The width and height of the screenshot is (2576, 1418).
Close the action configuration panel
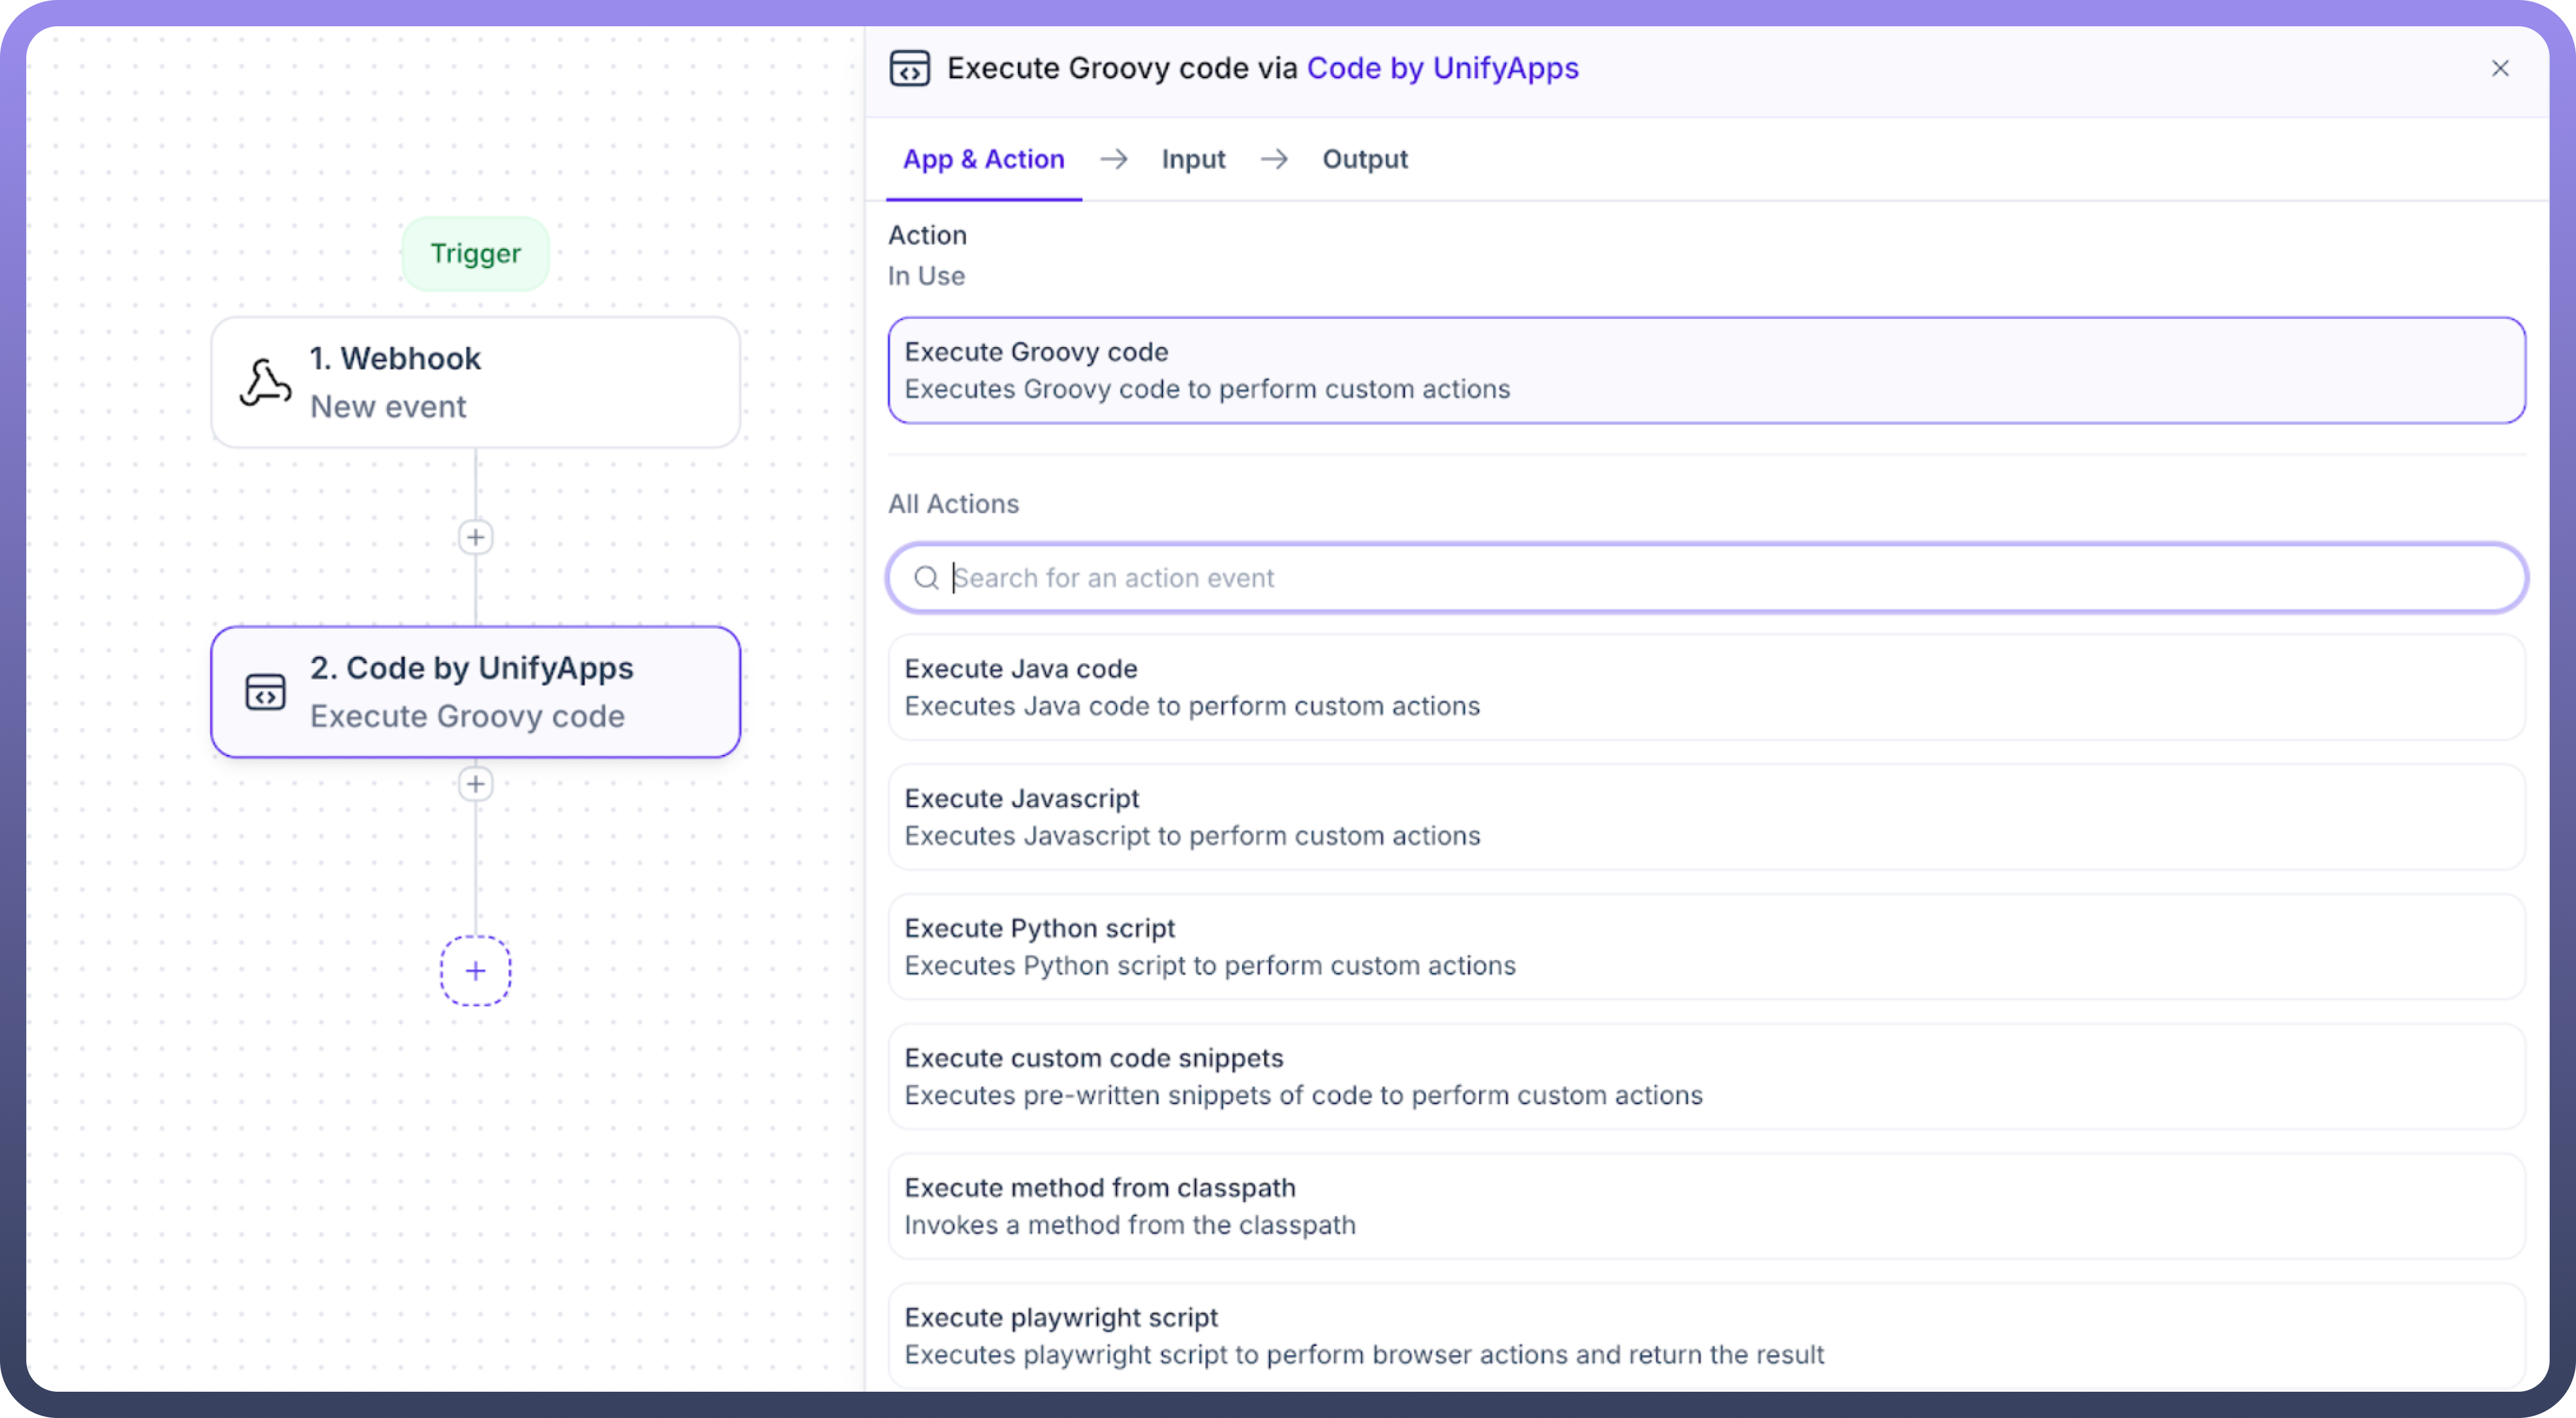pyautogui.click(x=2499, y=69)
